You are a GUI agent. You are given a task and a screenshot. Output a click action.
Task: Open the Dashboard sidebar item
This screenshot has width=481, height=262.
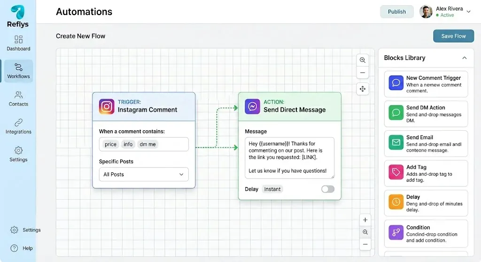click(x=18, y=43)
